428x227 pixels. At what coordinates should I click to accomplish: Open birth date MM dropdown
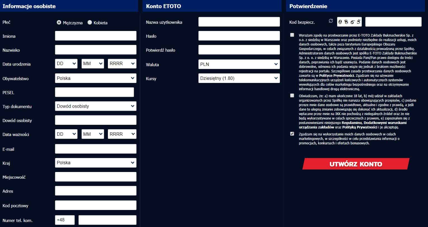pos(93,64)
